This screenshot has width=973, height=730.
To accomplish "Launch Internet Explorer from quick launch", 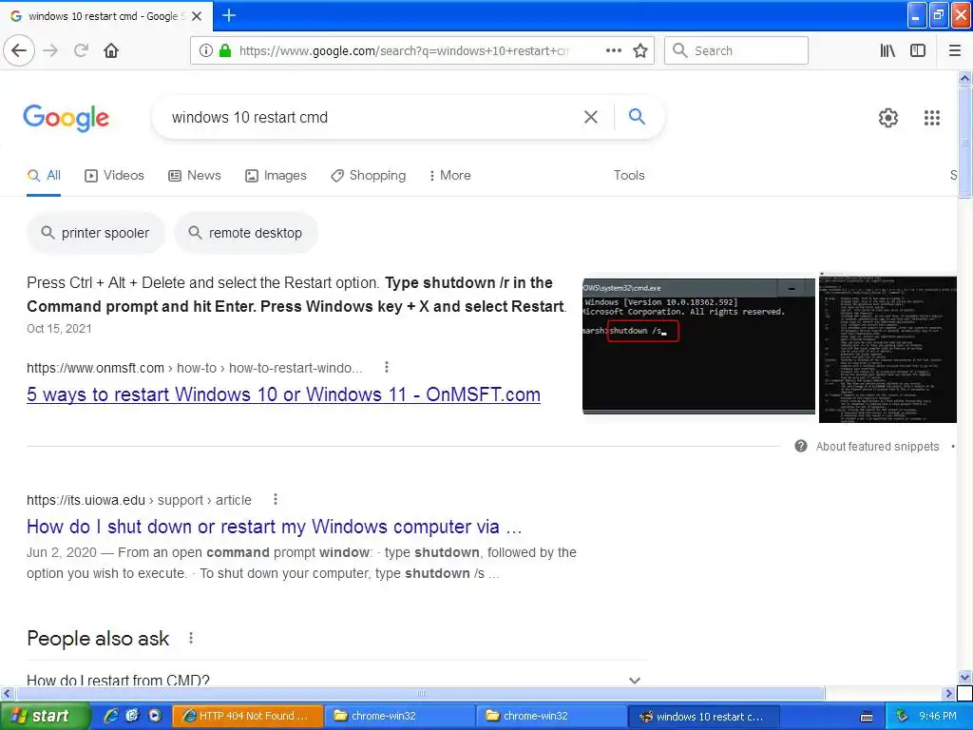I will [x=111, y=717].
